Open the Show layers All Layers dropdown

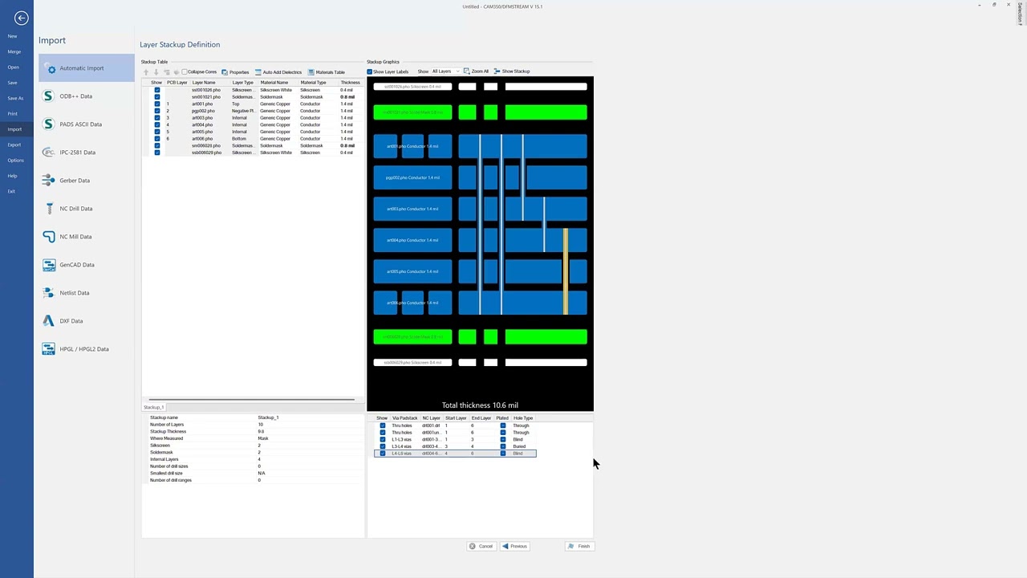(445, 71)
